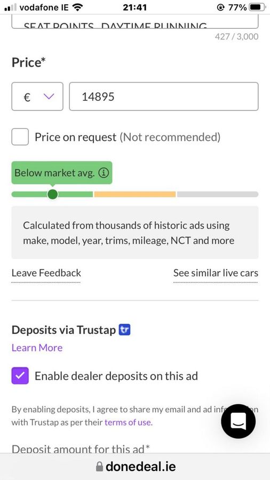Tap the Wi-Fi status icon
Viewport: 270px width, 480px height.
(x=78, y=7)
